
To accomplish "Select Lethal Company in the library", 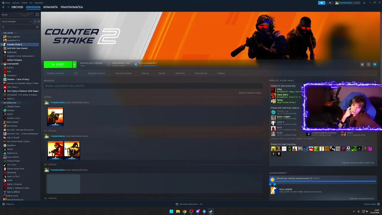I will tap(14, 60).
